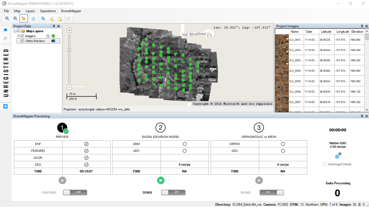
Task: Click the image icon next to Ortho-Preview
Action: 53,41
